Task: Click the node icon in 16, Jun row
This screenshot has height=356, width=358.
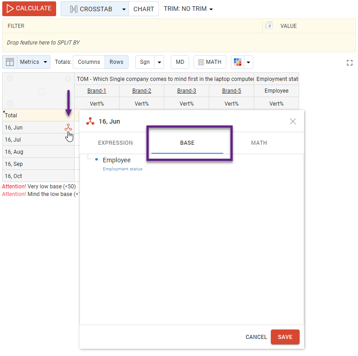Action: coord(68,128)
